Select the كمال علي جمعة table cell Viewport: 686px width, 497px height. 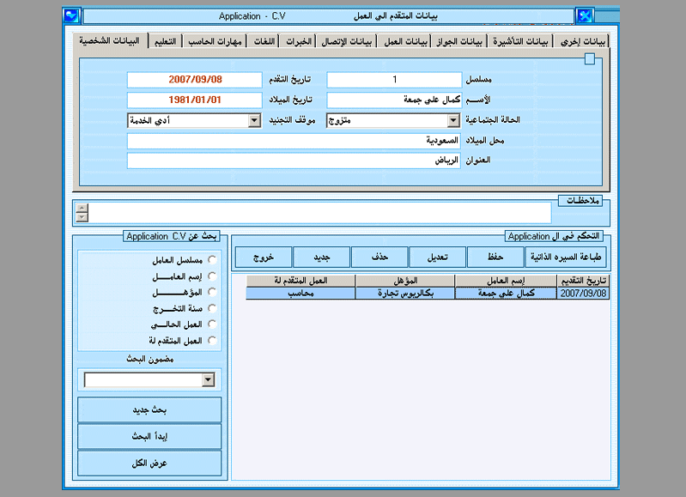pyautogui.click(x=506, y=294)
